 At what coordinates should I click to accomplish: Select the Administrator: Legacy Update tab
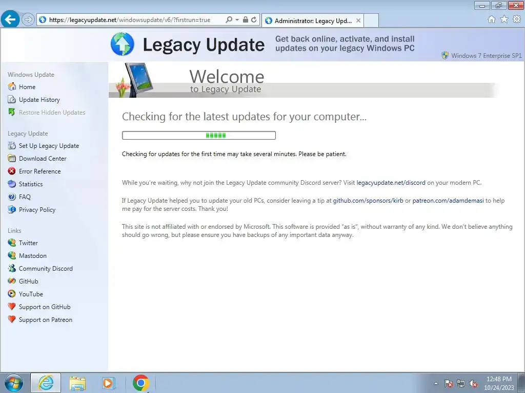[x=313, y=20]
